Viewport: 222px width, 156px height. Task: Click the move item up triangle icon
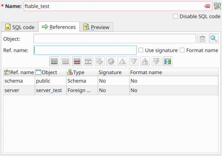(122, 61)
